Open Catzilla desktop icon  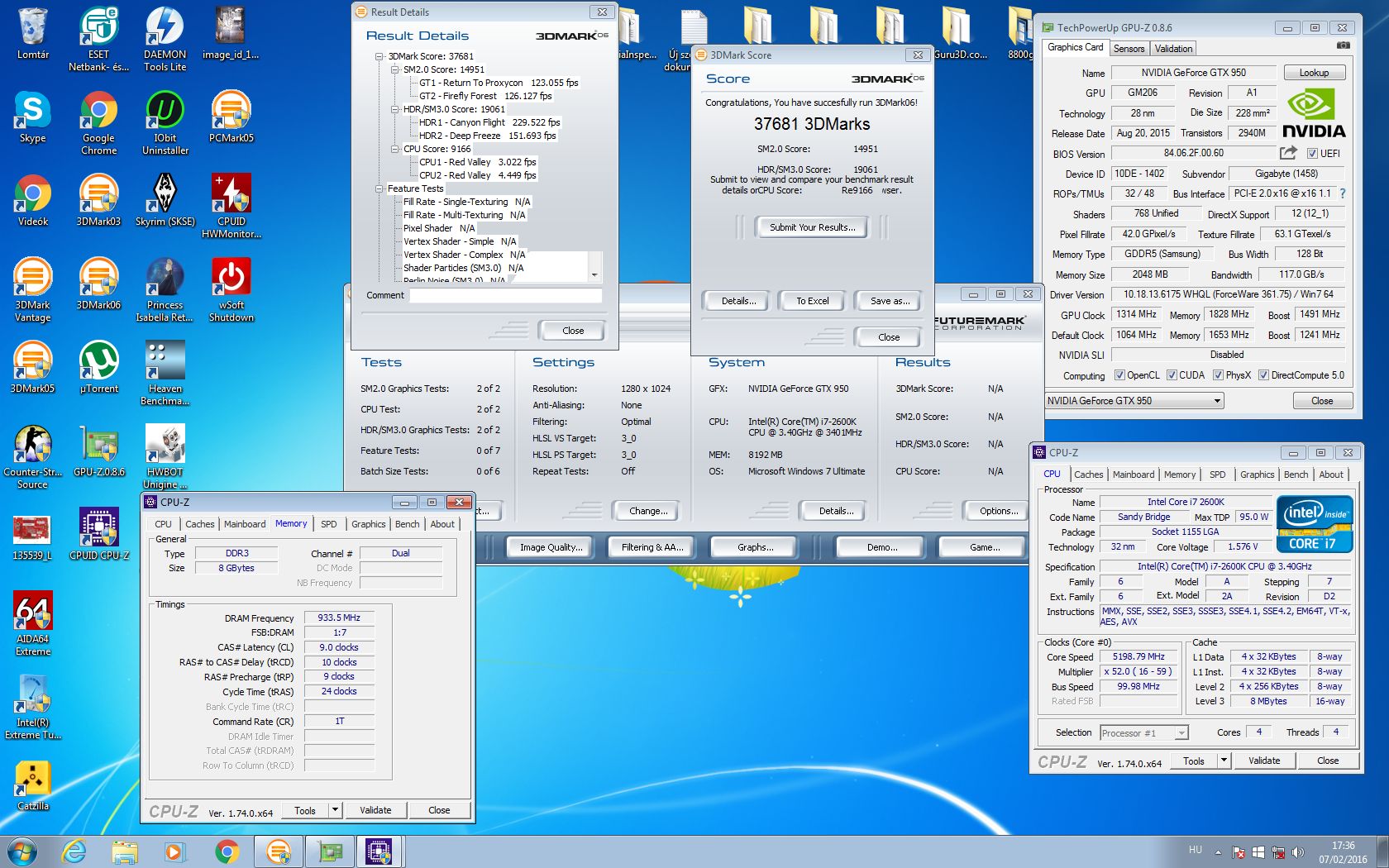coord(32,785)
